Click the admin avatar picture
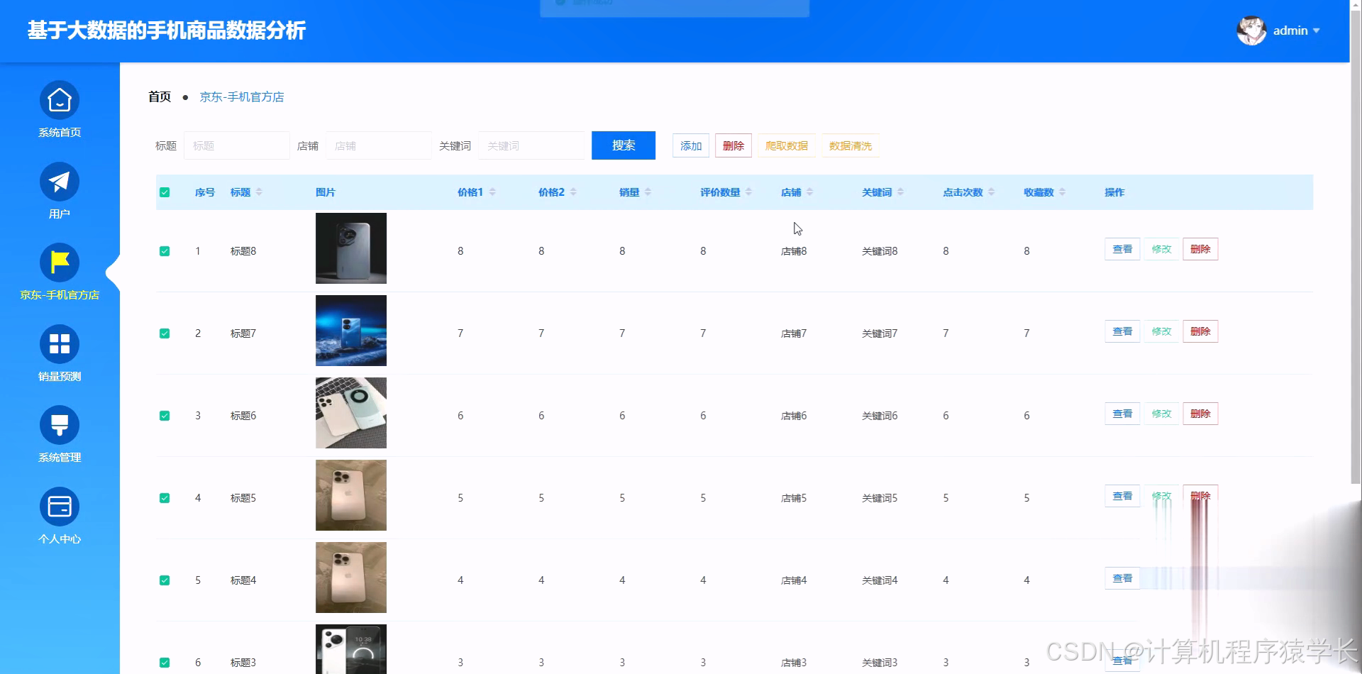Image resolution: width=1362 pixels, height=674 pixels. coord(1252,30)
